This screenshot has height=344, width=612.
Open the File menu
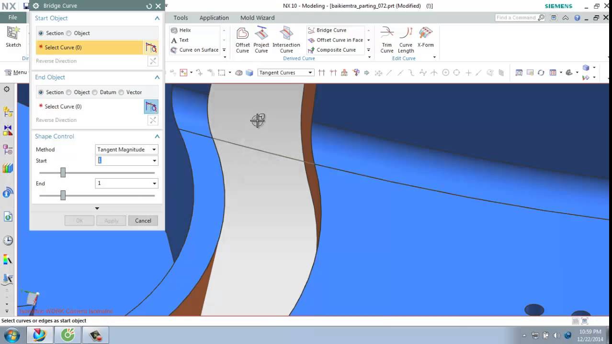[13, 17]
